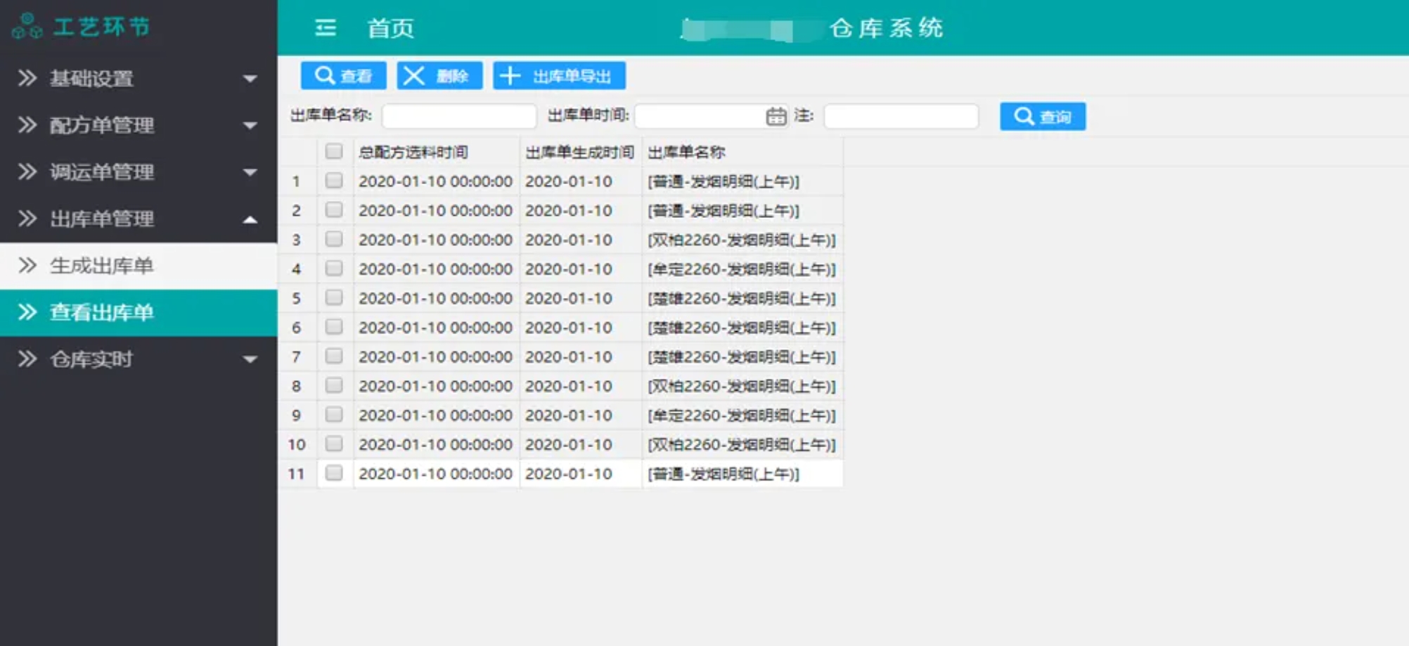Click the 出库单名称 input field
1409x646 pixels.
tap(459, 116)
